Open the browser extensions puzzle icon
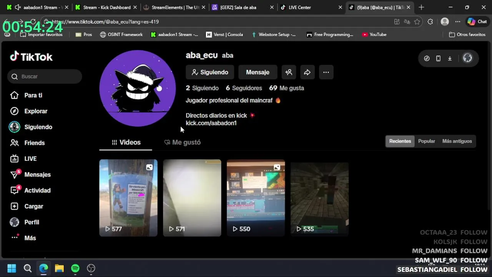Screen dimensions: 492x277 [x=430, y=22]
